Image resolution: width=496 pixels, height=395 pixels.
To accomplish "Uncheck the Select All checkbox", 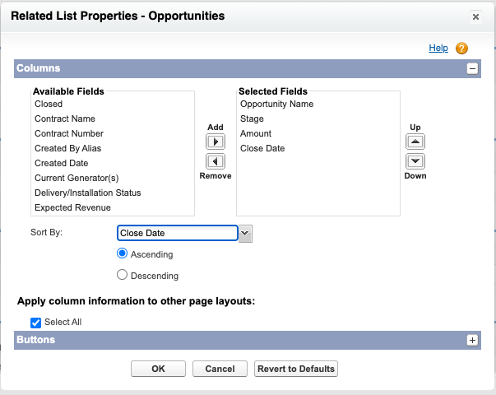I will tap(35, 323).
